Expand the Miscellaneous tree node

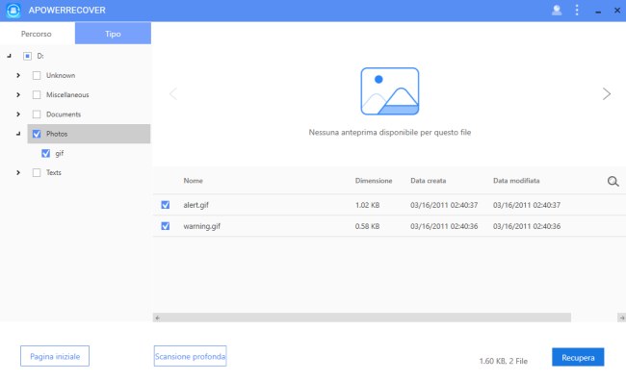coord(18,95)
